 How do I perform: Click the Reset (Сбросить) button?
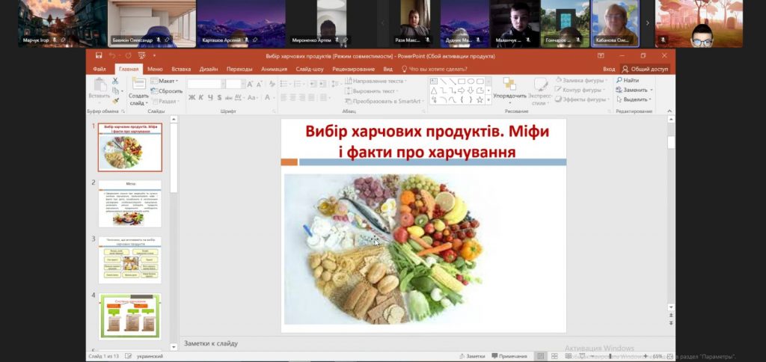(169, 90)
